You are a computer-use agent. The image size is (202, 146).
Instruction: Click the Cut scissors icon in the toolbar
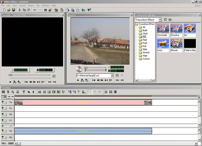[x=20, y=10]
